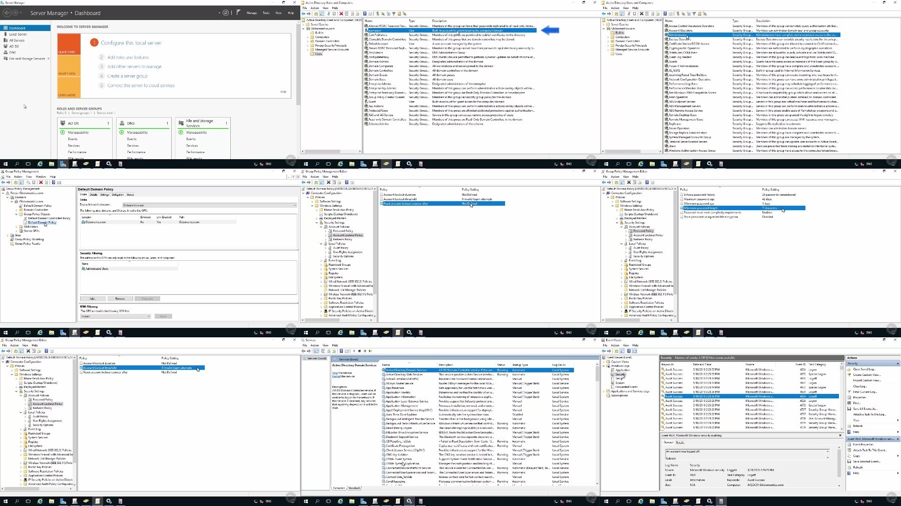Open Details tab in Event Viewer event pane

[x=680, y=442]
